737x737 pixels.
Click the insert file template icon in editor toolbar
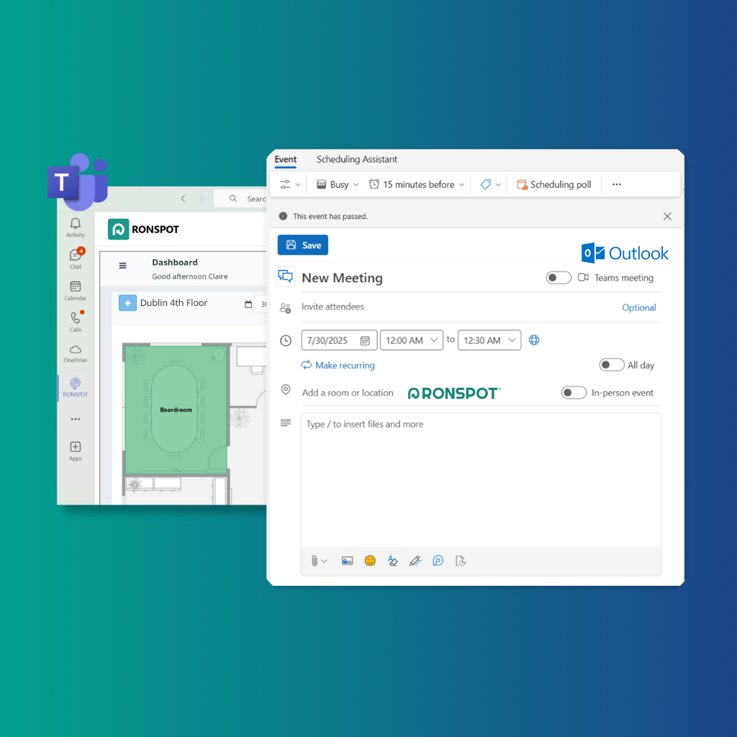461,561
